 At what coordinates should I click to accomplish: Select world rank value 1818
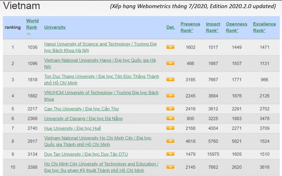tap(32, 80)
